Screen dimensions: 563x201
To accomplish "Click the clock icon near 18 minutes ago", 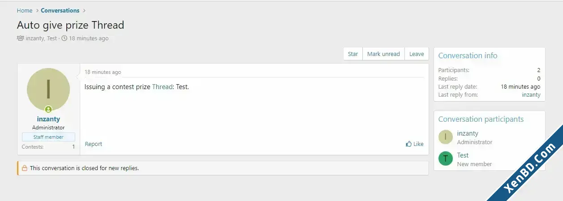I will coord(64,38).
